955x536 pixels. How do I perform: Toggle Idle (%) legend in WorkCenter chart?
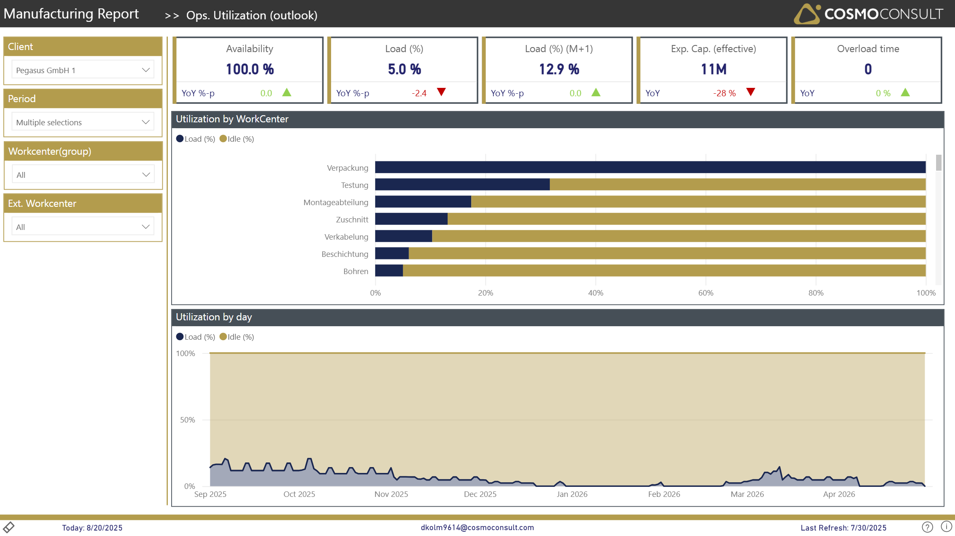(237, 139)
